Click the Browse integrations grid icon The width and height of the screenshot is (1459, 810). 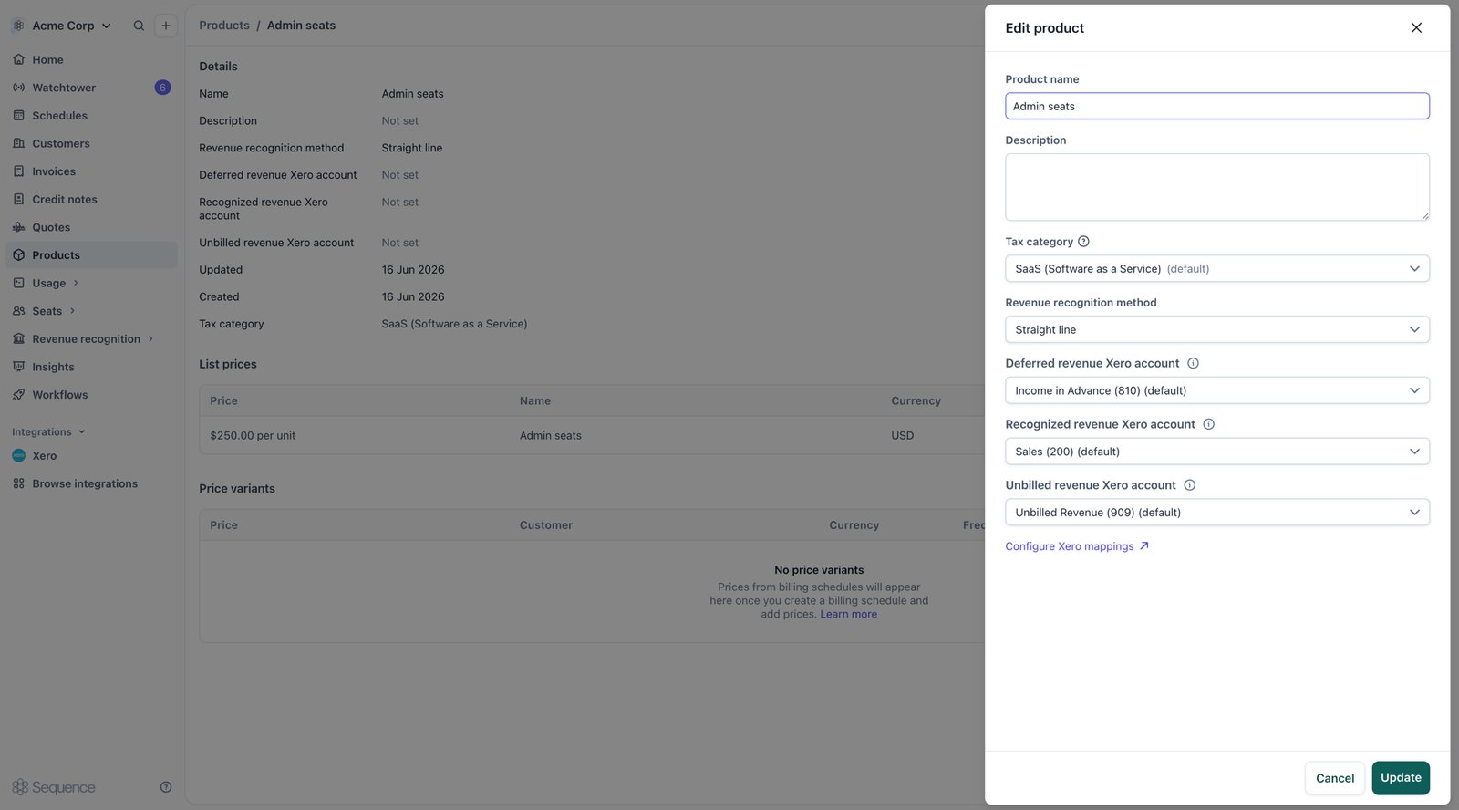point(19,483)
